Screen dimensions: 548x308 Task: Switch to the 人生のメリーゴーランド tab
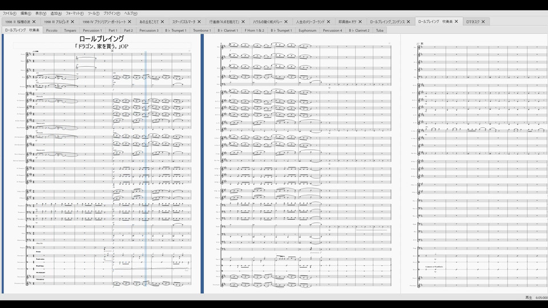[x=311, y=22]
